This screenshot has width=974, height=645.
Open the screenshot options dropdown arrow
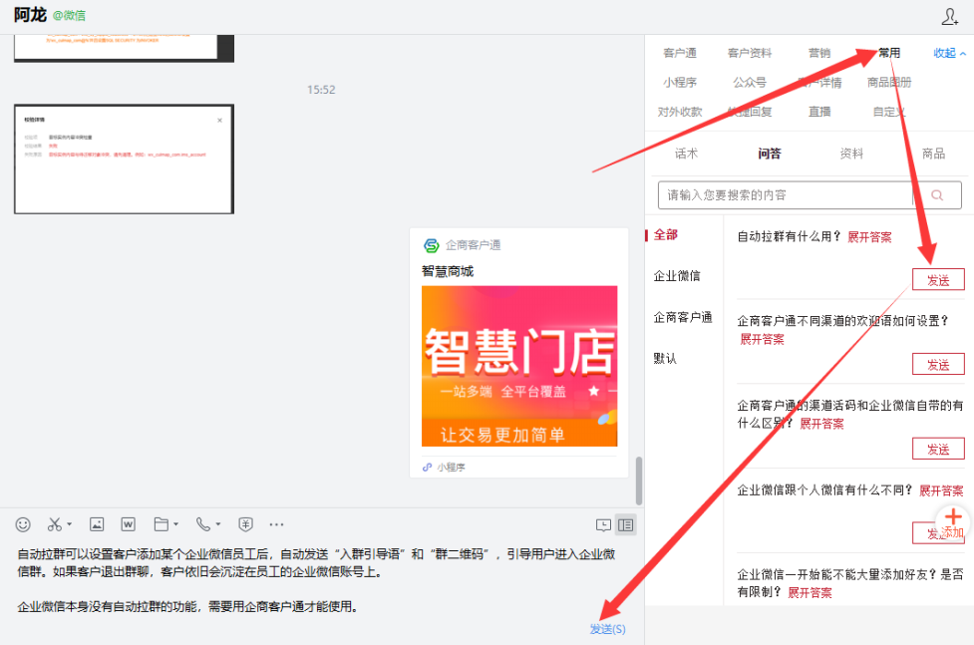[x=69, y=524]
